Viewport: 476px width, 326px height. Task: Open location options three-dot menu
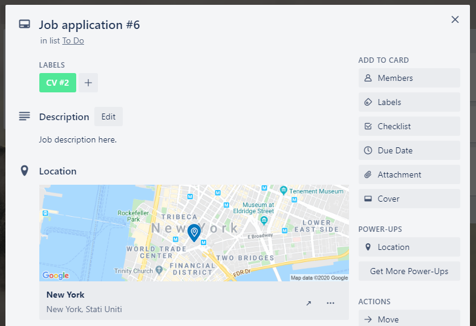pyautogui.click(x=330, y=303)
